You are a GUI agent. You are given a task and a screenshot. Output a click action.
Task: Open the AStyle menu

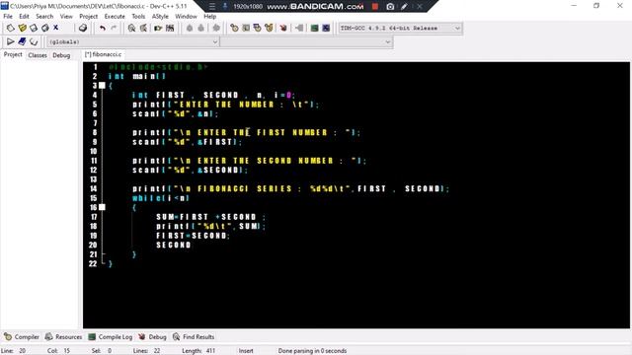[160, 16]
